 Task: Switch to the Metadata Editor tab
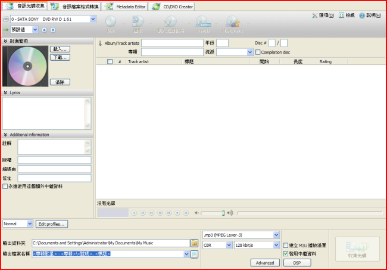point(124,6)
